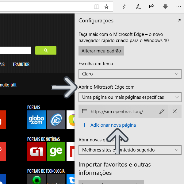This screenshot has height=184, width=184.
Task: Click the Share page icon
Action: [x=151, y=6]
